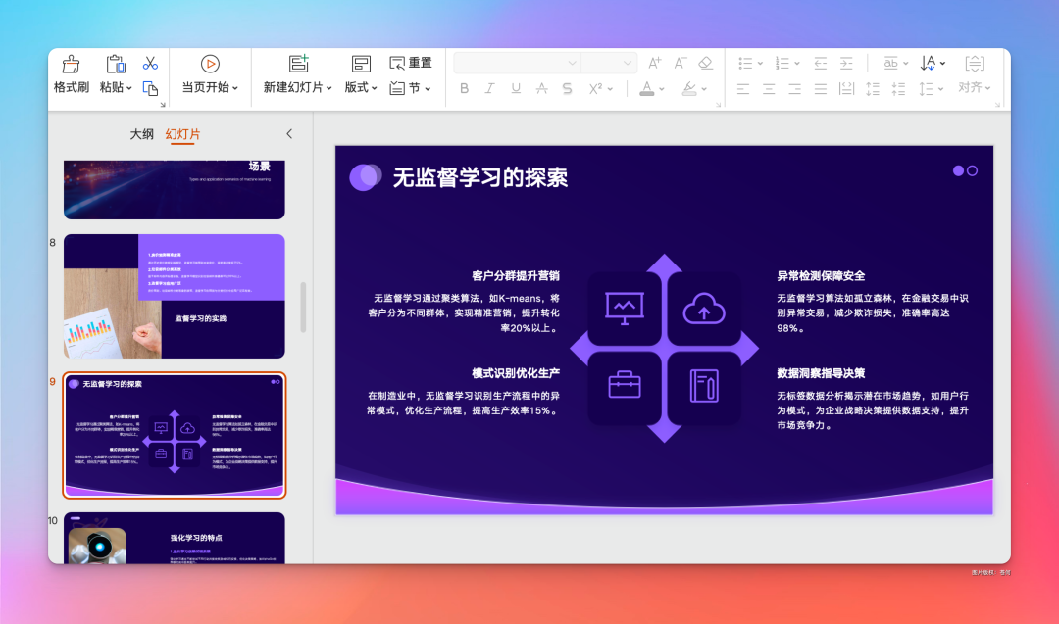Clear formatting with eraser icon
1059x624 pixels.
click(705, 64)
